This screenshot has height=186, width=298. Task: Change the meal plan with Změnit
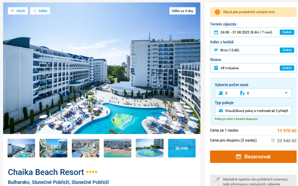coord(287,68)
